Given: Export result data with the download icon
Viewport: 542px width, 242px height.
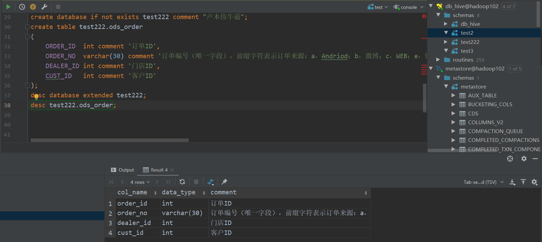Looking at the screenshot, I should click(512, 182).
